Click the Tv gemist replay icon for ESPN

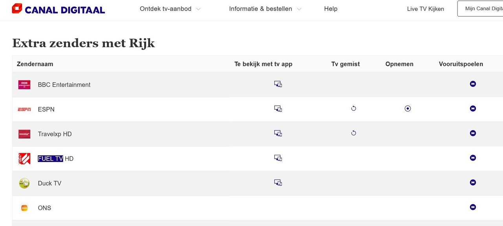(x=353, y=108)
